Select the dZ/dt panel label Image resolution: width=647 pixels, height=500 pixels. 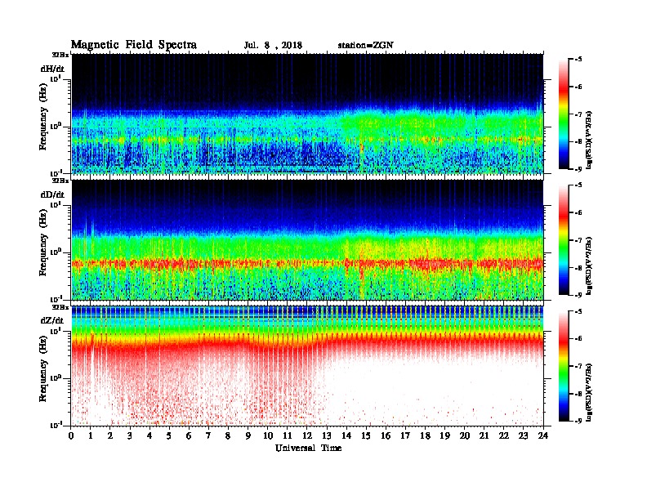(x=52, y=320)
